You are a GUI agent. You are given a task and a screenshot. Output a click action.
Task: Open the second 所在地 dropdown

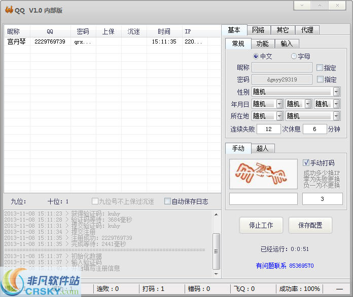(x=336, y=116)
